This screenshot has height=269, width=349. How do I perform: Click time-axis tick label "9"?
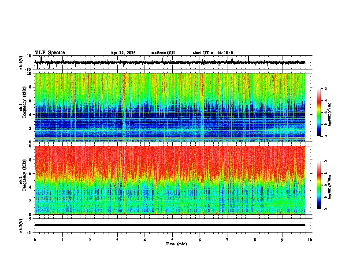pyautogui.click(x=282, y=240)
